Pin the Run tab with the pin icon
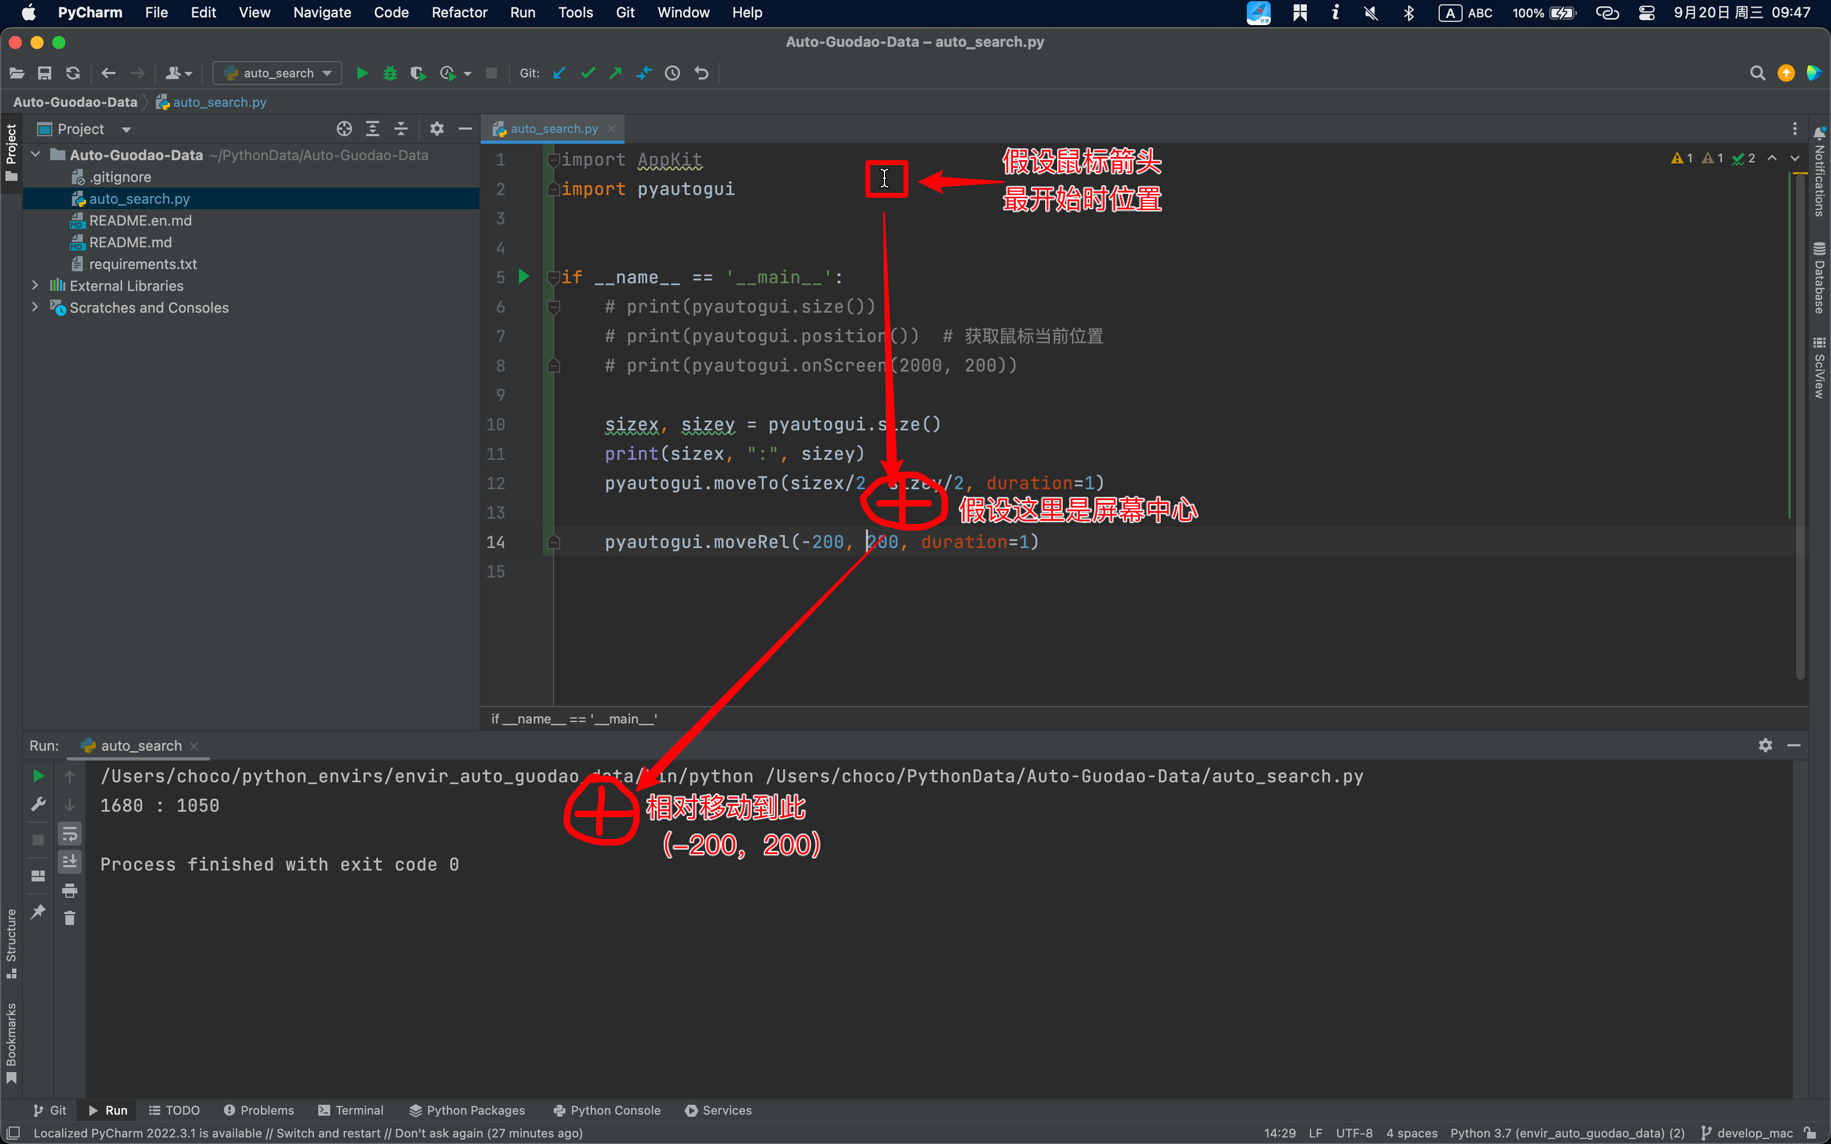The height and width of the screenshot is (1144, 1831). click(38, 913)
